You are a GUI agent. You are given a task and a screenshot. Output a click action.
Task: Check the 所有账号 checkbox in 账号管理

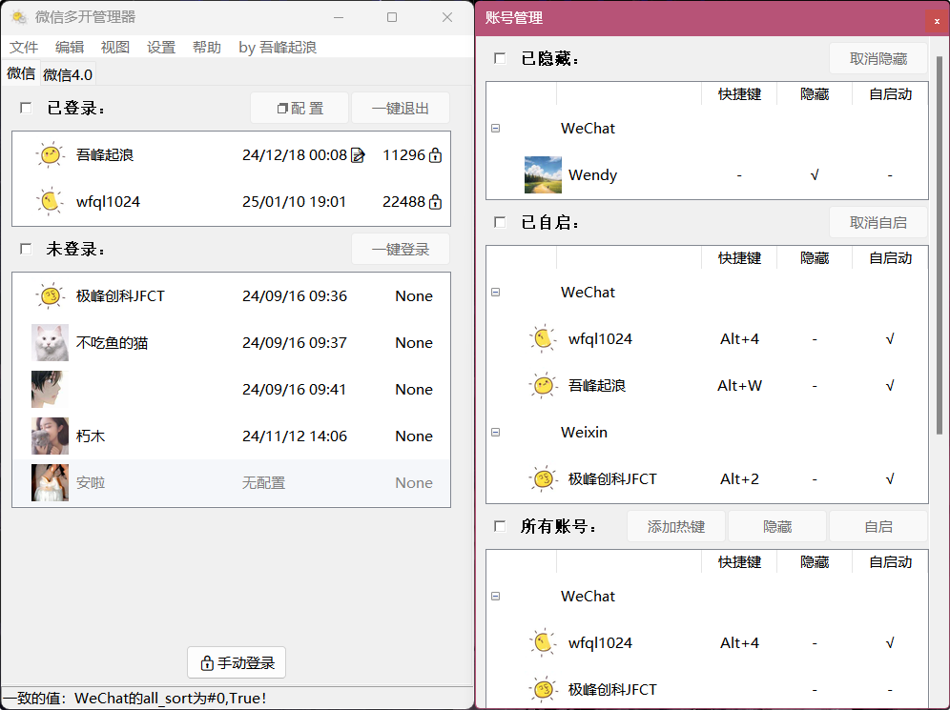point(500,526)
